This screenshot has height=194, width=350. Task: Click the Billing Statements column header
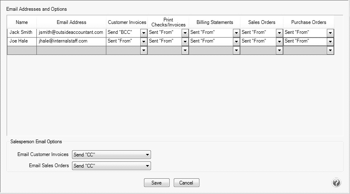point(214,22)
